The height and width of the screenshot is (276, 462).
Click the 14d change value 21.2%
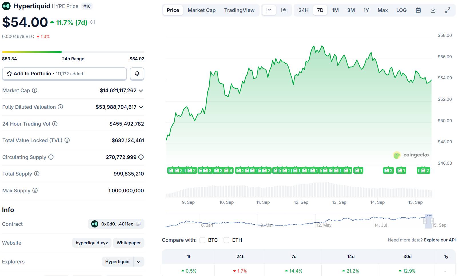[351, 271]
